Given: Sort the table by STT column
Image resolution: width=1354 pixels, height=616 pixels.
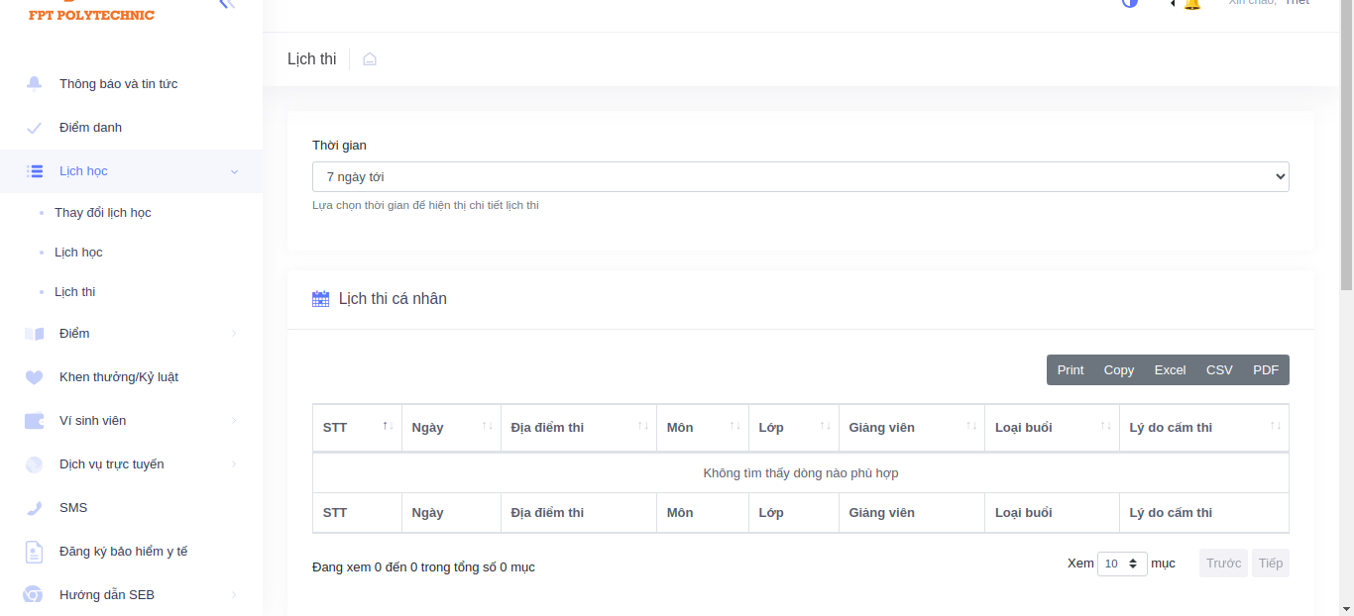Looking at the screenshot, I should pyautogui.click(x=357, y=428).
